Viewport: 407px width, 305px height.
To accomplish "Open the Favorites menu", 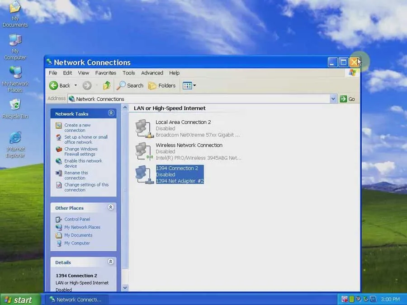I will (x=105, y=73).
